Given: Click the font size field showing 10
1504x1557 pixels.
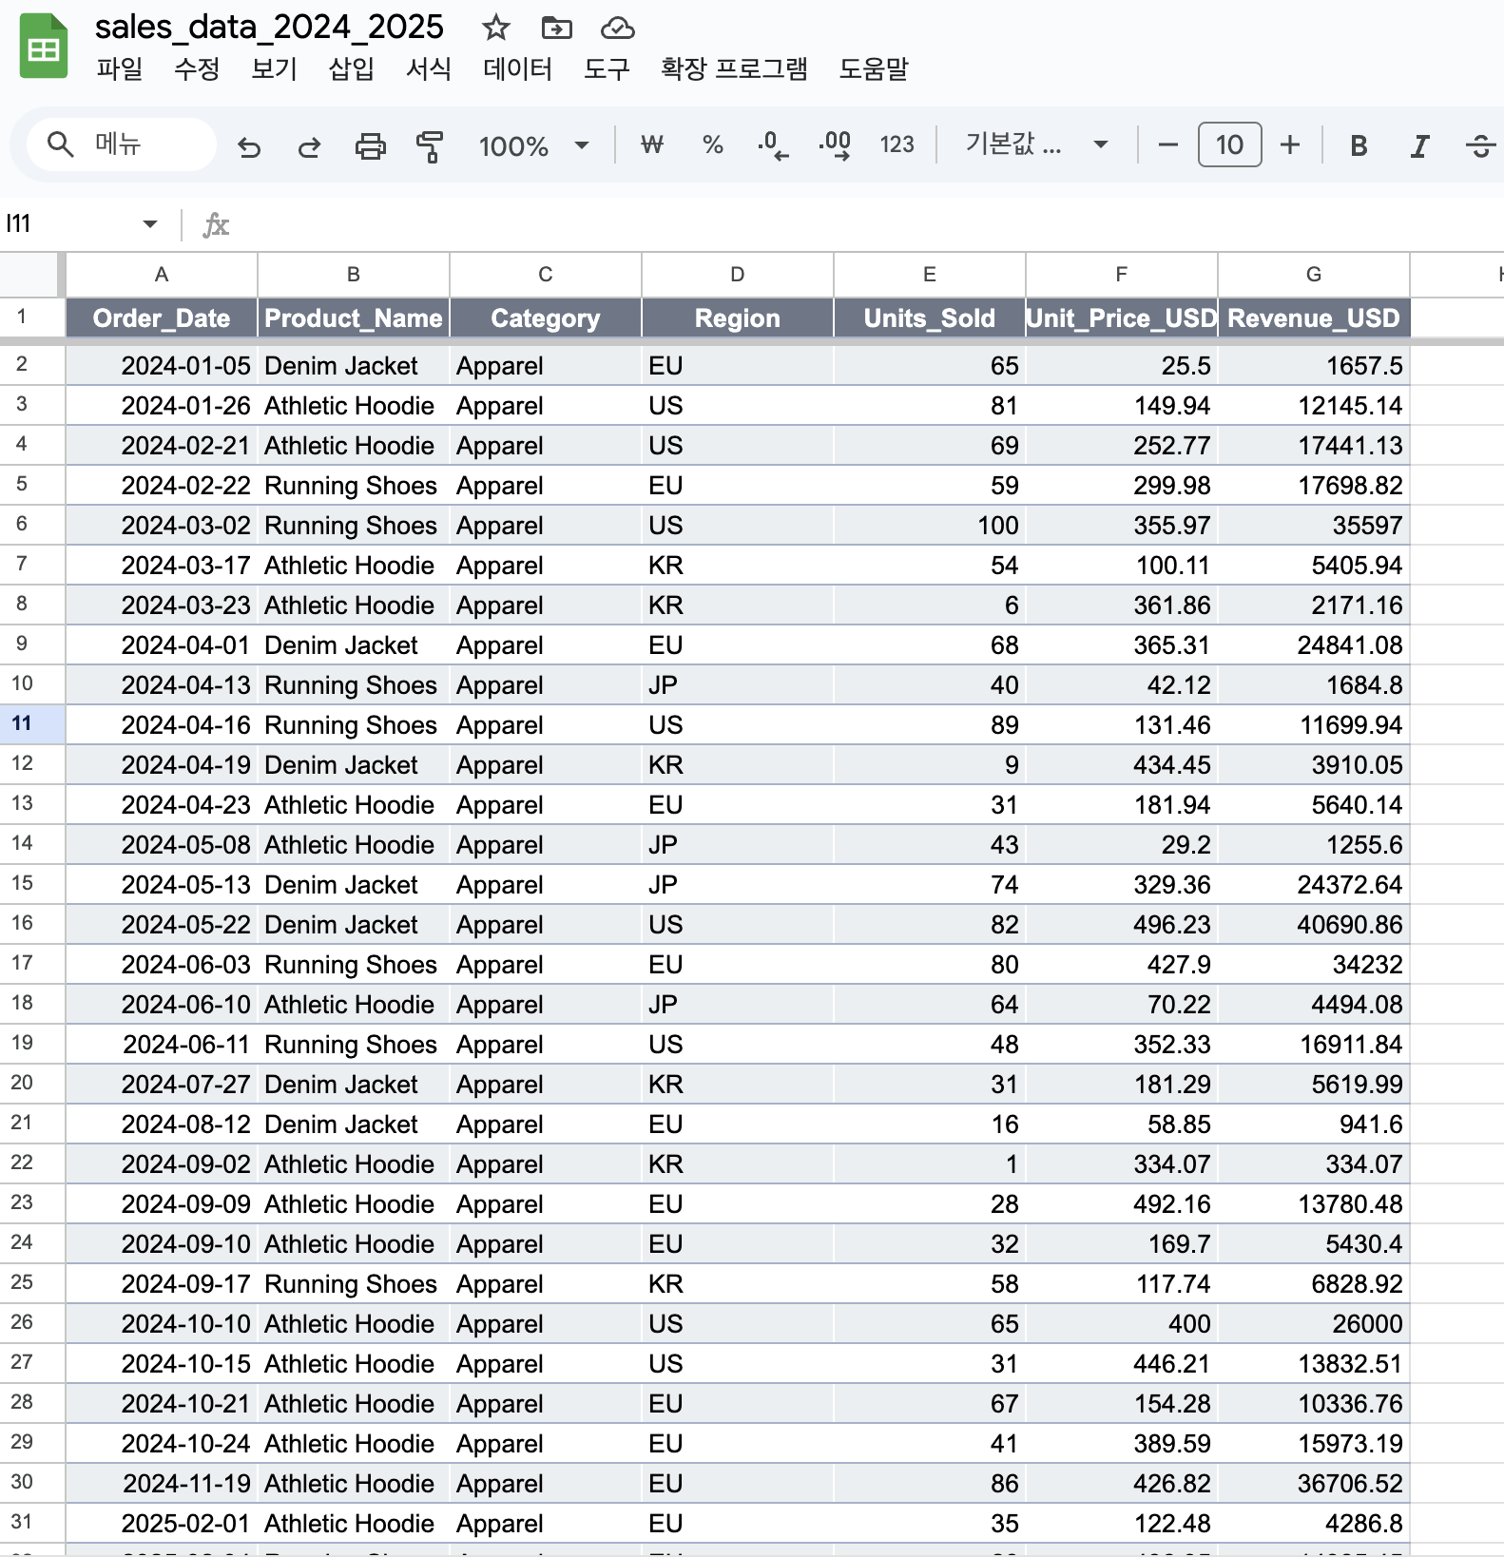Looking at the screenshot, I should tap(1229, 144).
